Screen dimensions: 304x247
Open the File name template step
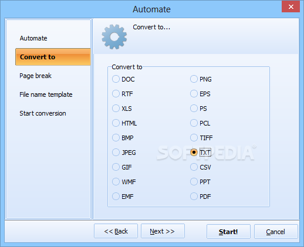(x=46, y=94)
